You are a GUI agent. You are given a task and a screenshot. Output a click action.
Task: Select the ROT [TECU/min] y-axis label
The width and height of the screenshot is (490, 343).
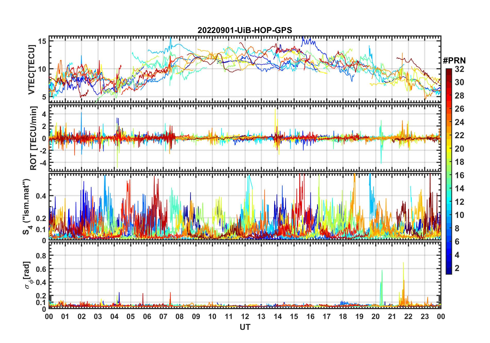click(33, 138)
